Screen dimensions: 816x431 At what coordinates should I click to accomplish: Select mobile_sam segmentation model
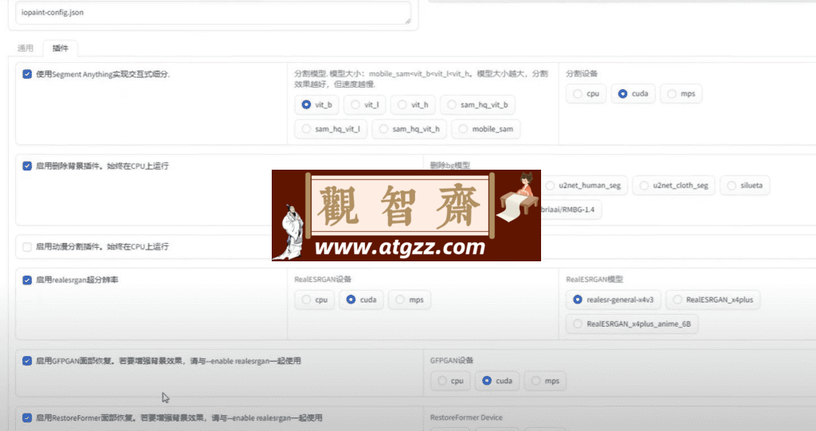click(x=485, y=129)
